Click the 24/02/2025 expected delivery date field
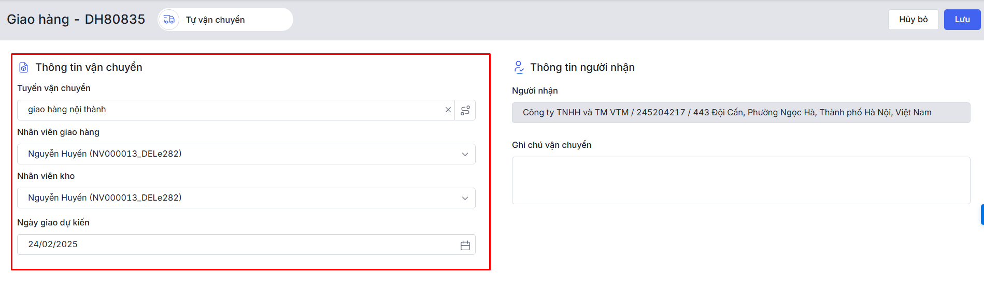This screenshot has width=984, height=304. 233,245
